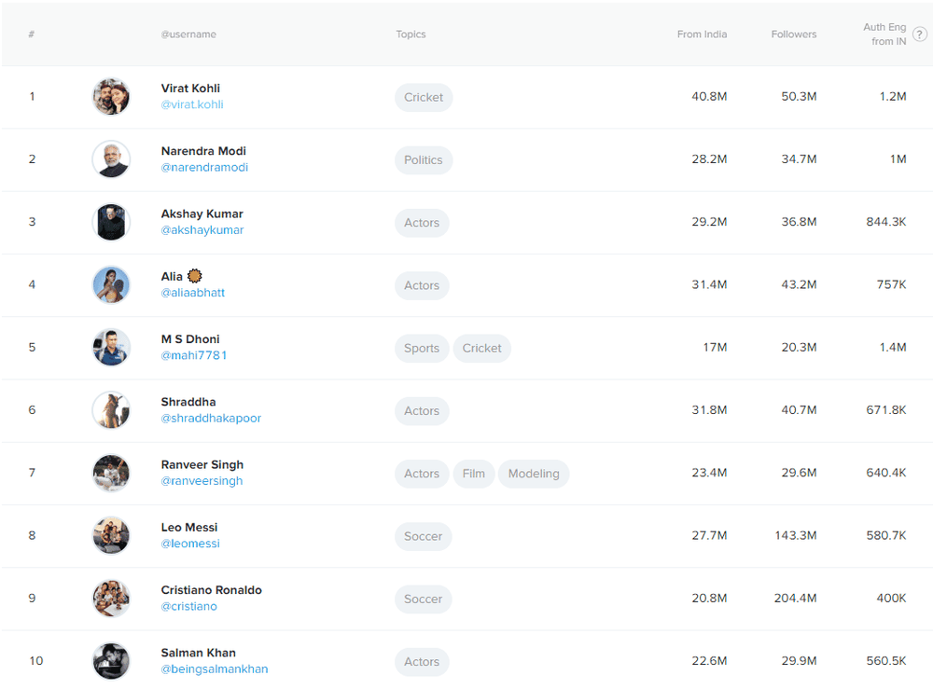Open Leo Messi's avatar thumbnail
933x689 pixels.
(x=111, y=535)
